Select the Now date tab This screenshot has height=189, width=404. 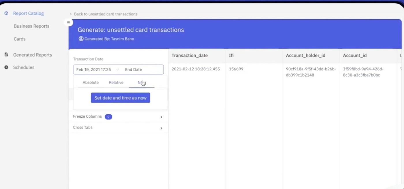[141, 82]
